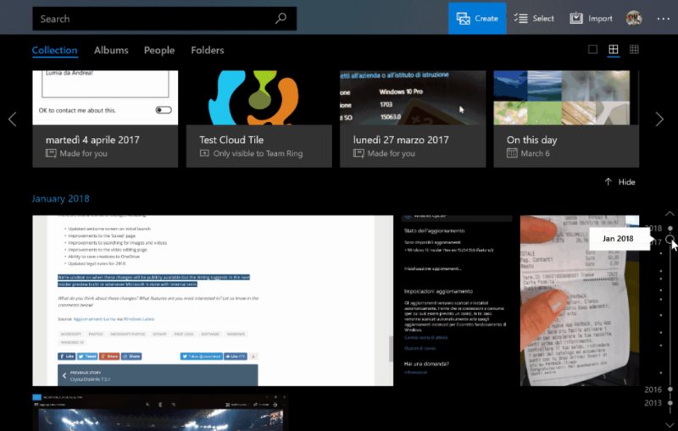The width and height of the screenshot is (678, 431).
Task: Click the album icon beside 'Made for you' under martedì
Action: pos(51,153)
